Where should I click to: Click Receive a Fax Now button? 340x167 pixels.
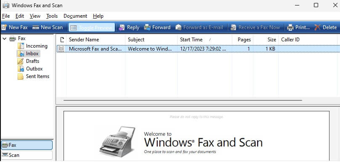coord(255,27)
